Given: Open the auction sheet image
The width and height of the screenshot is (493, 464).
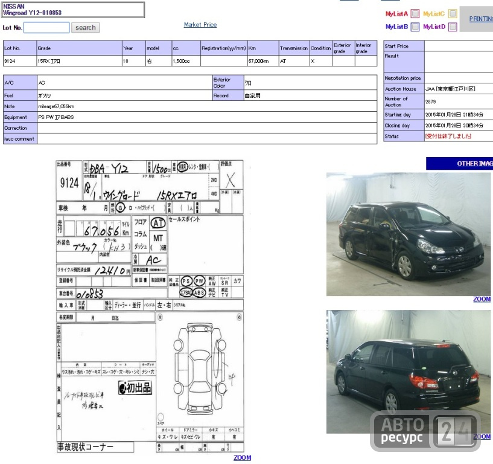Looking at the screenshot, I should click(150, 306).
